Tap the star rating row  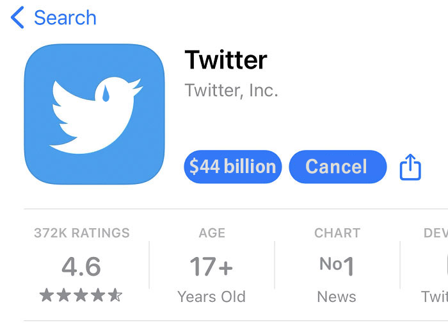click(x=81, y=295)
